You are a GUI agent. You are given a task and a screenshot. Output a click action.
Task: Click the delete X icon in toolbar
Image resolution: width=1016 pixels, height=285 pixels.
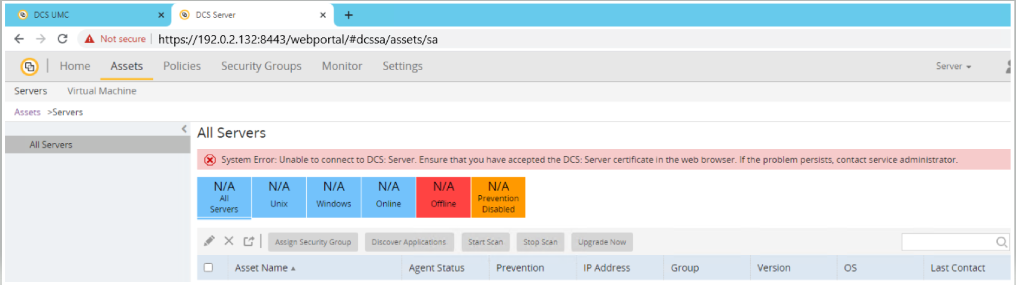229,242
